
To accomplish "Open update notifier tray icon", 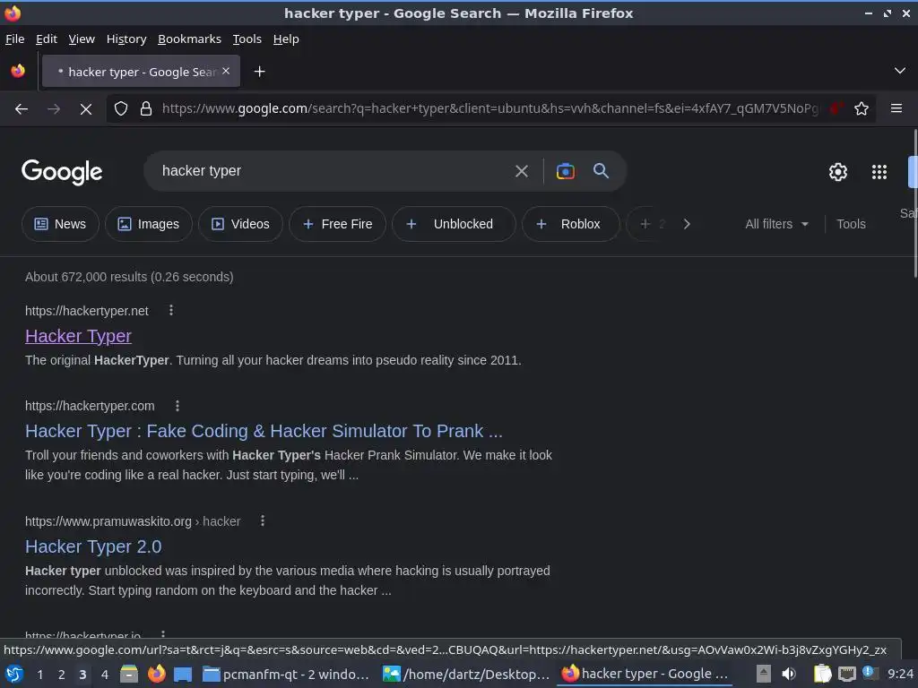I will pyautogui.click(x=870, y=673).
